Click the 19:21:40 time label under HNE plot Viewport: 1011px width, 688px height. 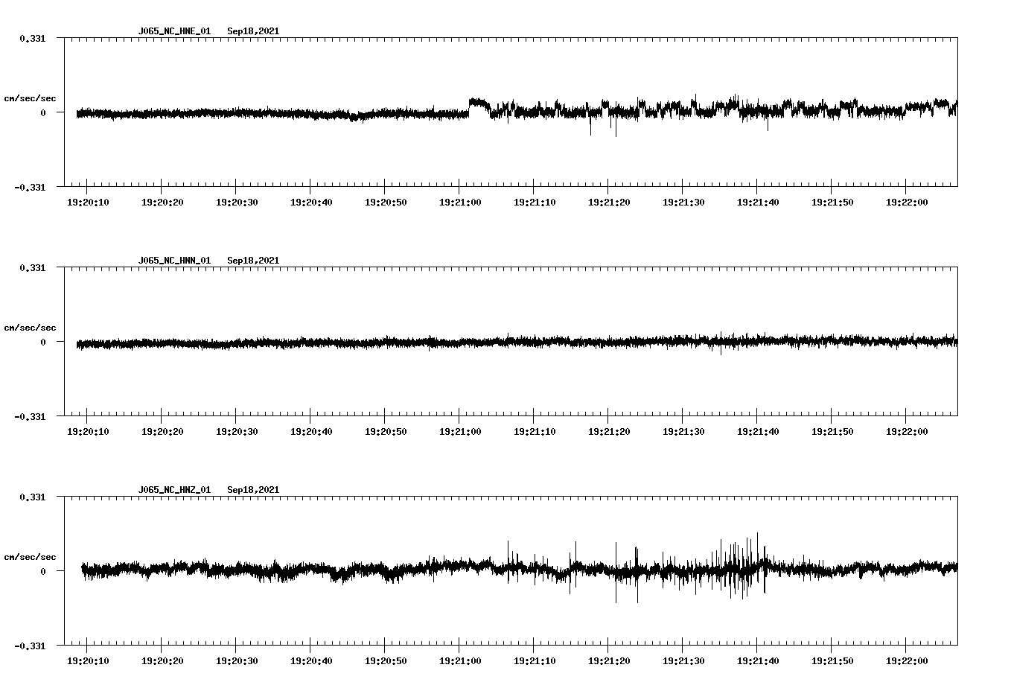point(757,203)
